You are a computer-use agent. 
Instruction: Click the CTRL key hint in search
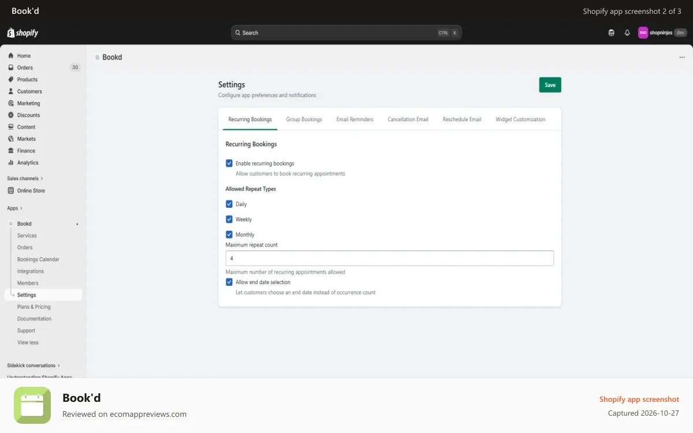(444, 33)
